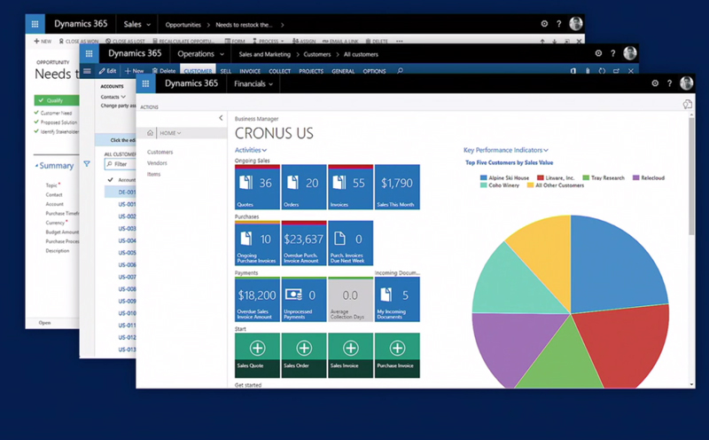Viewport: 709px width, 440px height.
Task: Click the Relecloud legend swatch
Action: click(x=635, y=178)
